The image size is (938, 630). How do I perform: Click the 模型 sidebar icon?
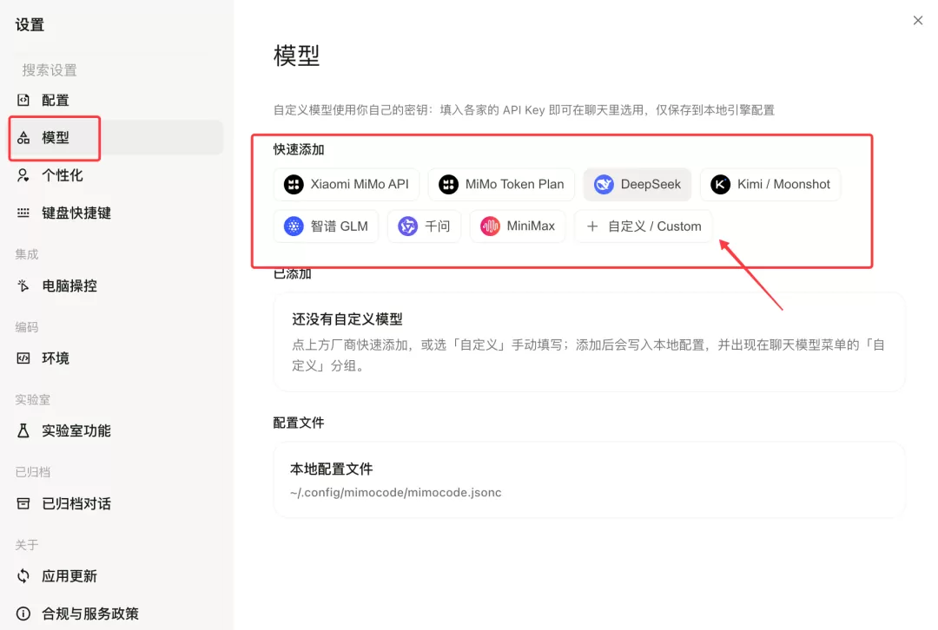[23, 138]
